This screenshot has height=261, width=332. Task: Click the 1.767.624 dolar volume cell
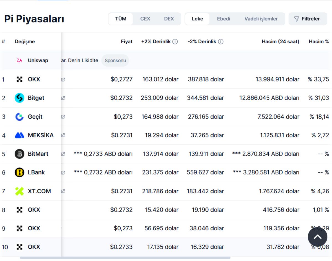[x=279, y=191]
